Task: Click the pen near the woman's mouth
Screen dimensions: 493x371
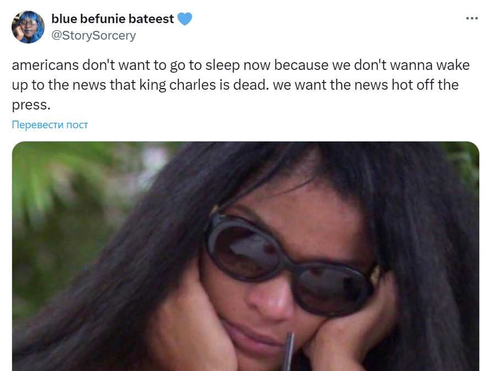Action: click(x=289, y=351)
